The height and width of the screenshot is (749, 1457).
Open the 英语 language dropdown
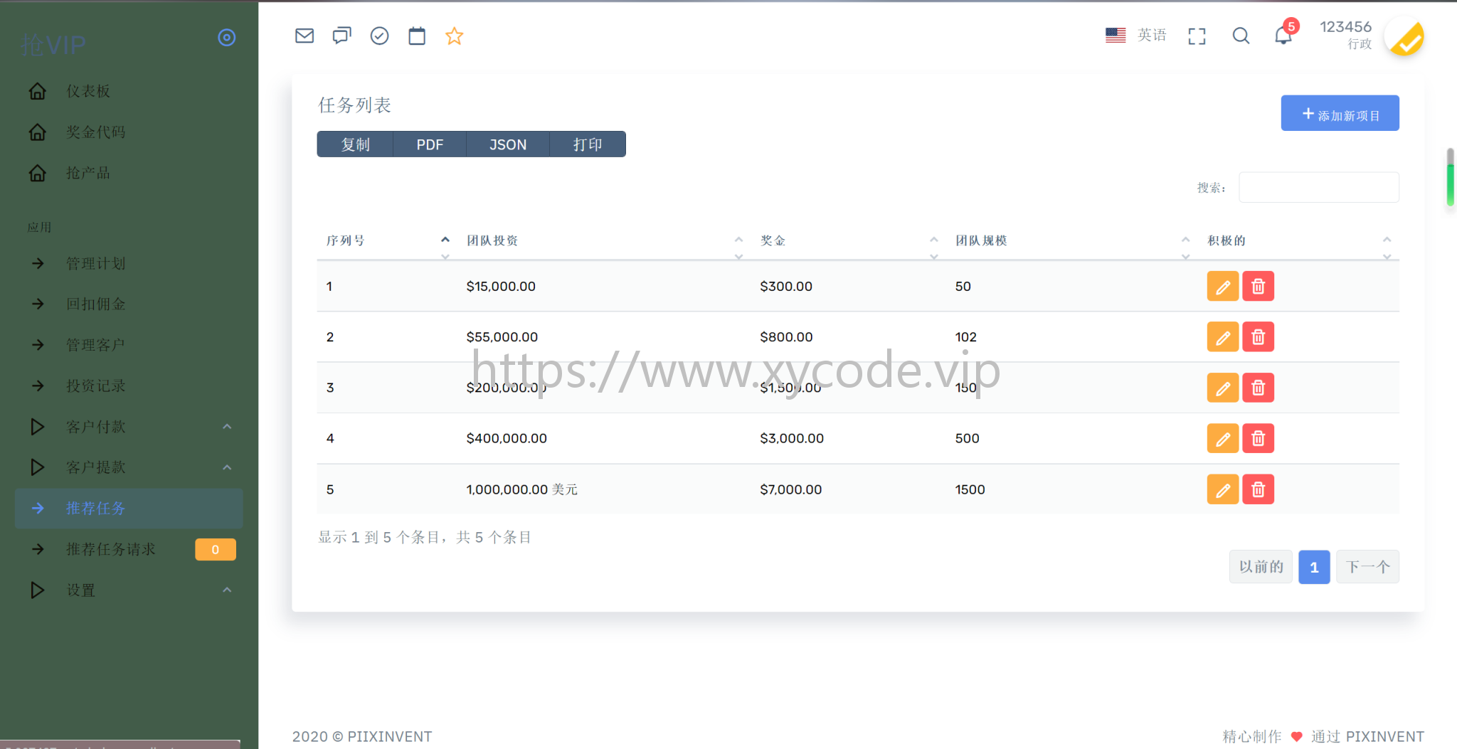coord(1136,35)
